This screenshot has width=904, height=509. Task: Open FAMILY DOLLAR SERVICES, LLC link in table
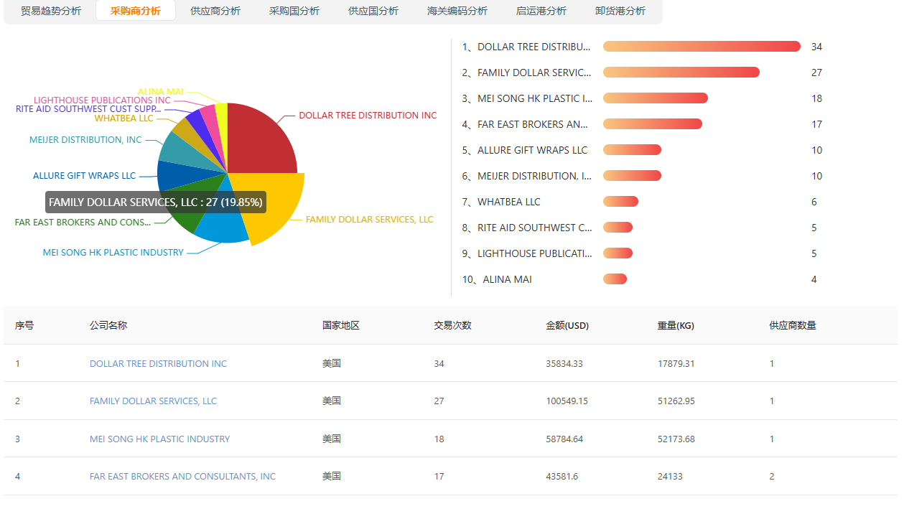[x=153, y=401]
